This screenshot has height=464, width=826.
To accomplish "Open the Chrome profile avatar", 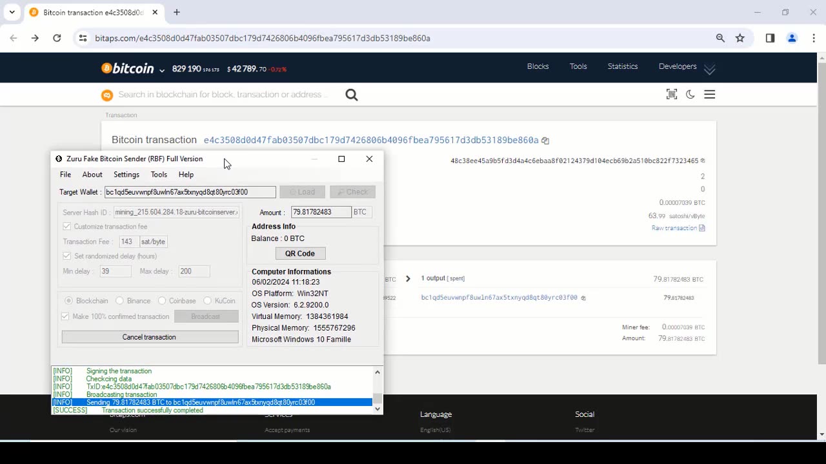I will tap(792, 38).
